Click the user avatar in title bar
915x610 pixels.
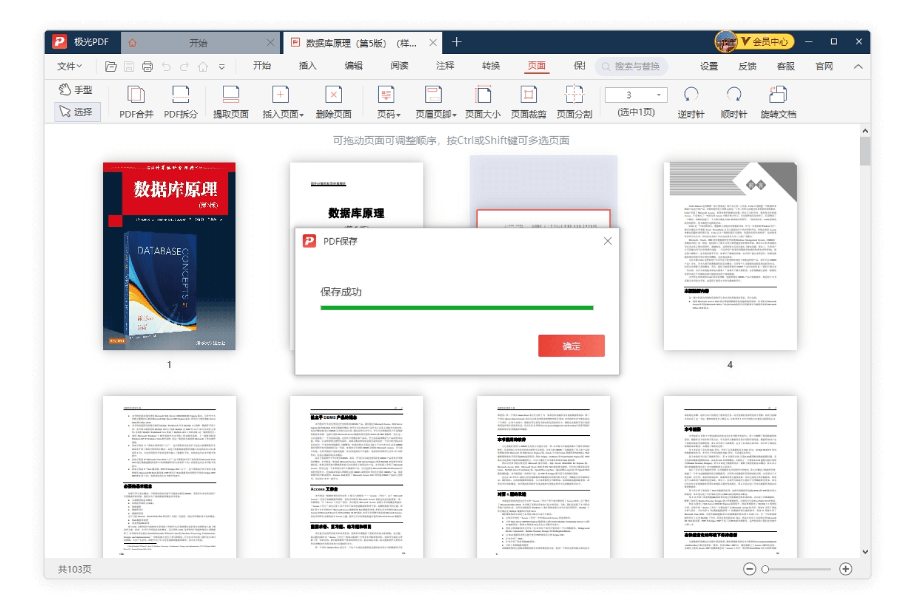click(726, 42)
